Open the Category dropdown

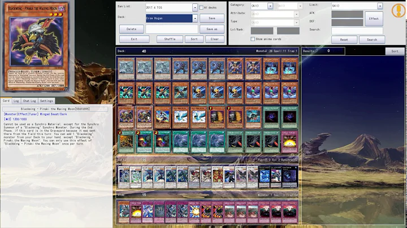pyautogui.click(x=270, y=6)
